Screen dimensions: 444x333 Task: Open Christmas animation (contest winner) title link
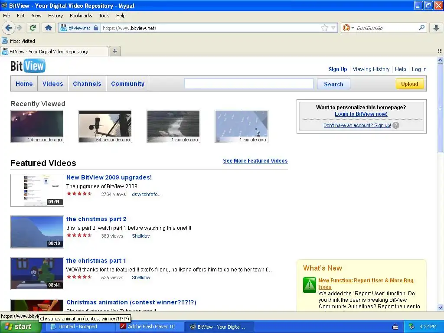[131, 302]
